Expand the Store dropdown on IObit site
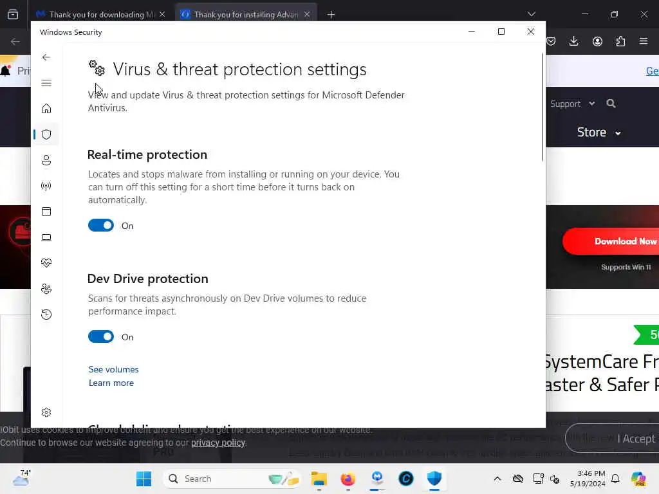This screenshot has height=494, width=659. [x=599, y=133]
